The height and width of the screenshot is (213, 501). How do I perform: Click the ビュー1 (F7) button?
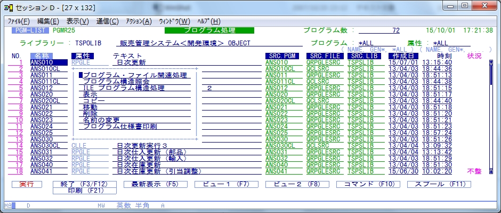226,184
